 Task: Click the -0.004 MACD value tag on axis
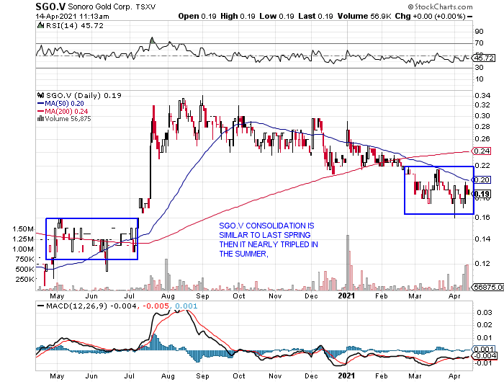coord(484,356)
